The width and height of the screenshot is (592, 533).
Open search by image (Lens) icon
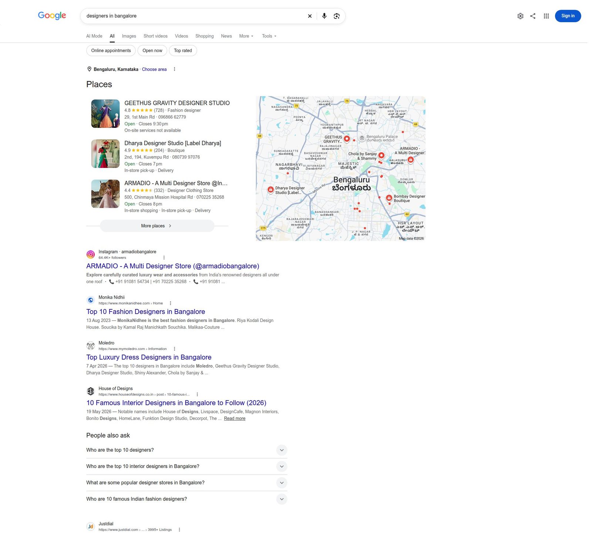pos(336,16)
